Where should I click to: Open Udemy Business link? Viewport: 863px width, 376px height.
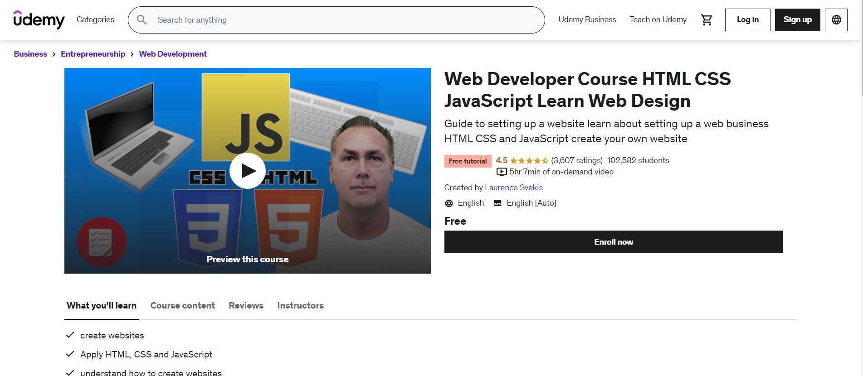click(x=587, y=19)
